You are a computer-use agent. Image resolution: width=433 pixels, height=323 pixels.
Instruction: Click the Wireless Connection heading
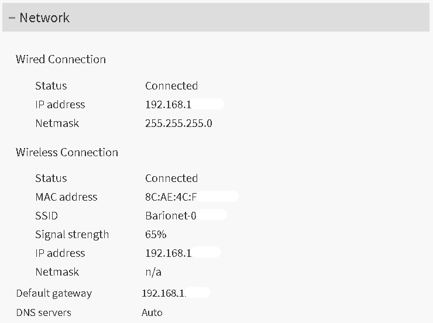click(67, 152)
